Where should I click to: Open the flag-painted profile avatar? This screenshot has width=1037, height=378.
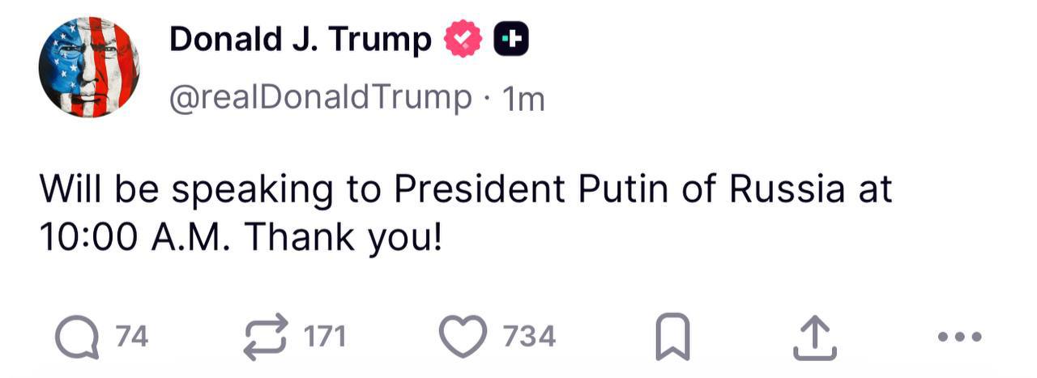pos(89,67)
